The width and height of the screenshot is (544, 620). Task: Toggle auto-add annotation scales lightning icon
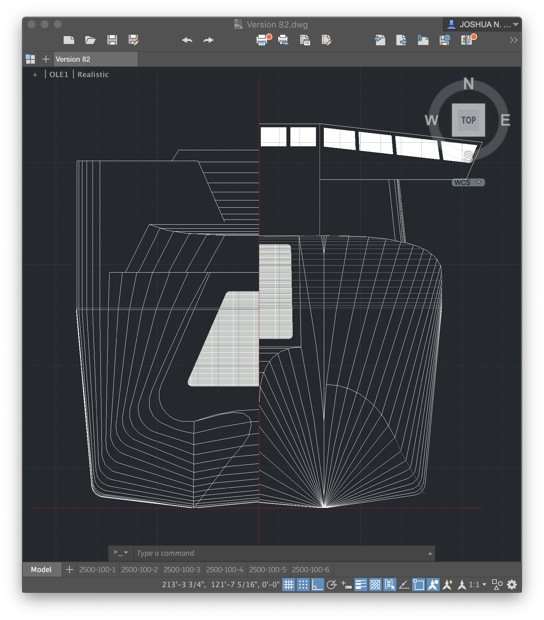pos(448,585)
